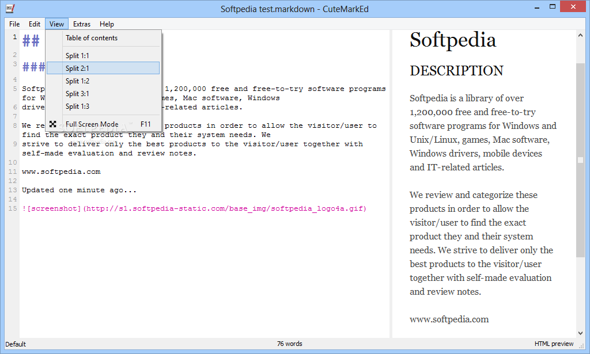Open the Edit menu
Image resolution: width=590 pixels, height=354 pixels.
coord(34,24)
